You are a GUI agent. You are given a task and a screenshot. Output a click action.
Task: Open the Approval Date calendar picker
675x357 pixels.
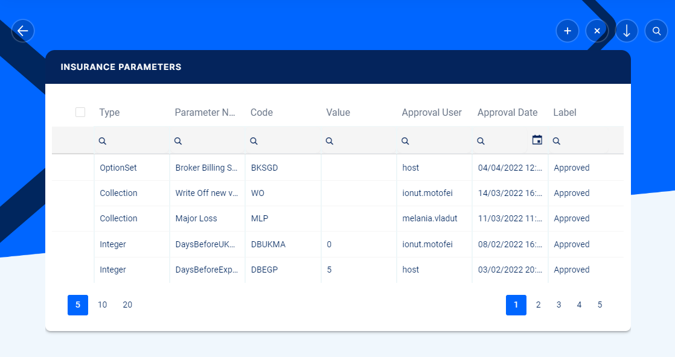point(537,140)
